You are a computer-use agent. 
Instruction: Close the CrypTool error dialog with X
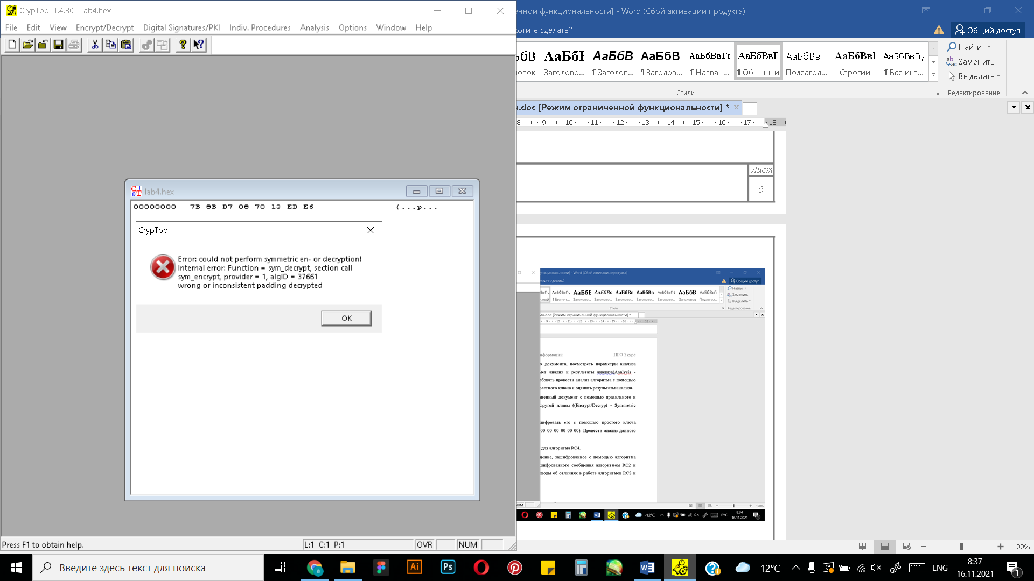[x=371, y=230]
